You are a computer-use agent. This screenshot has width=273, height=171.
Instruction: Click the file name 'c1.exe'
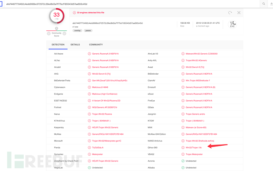[x=75, y=27]
